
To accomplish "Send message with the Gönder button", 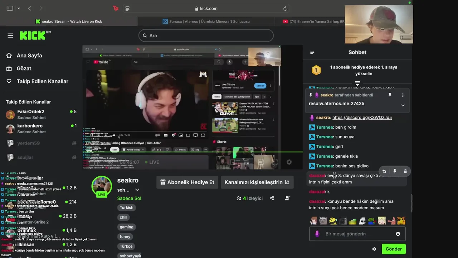I will point(394,249).
